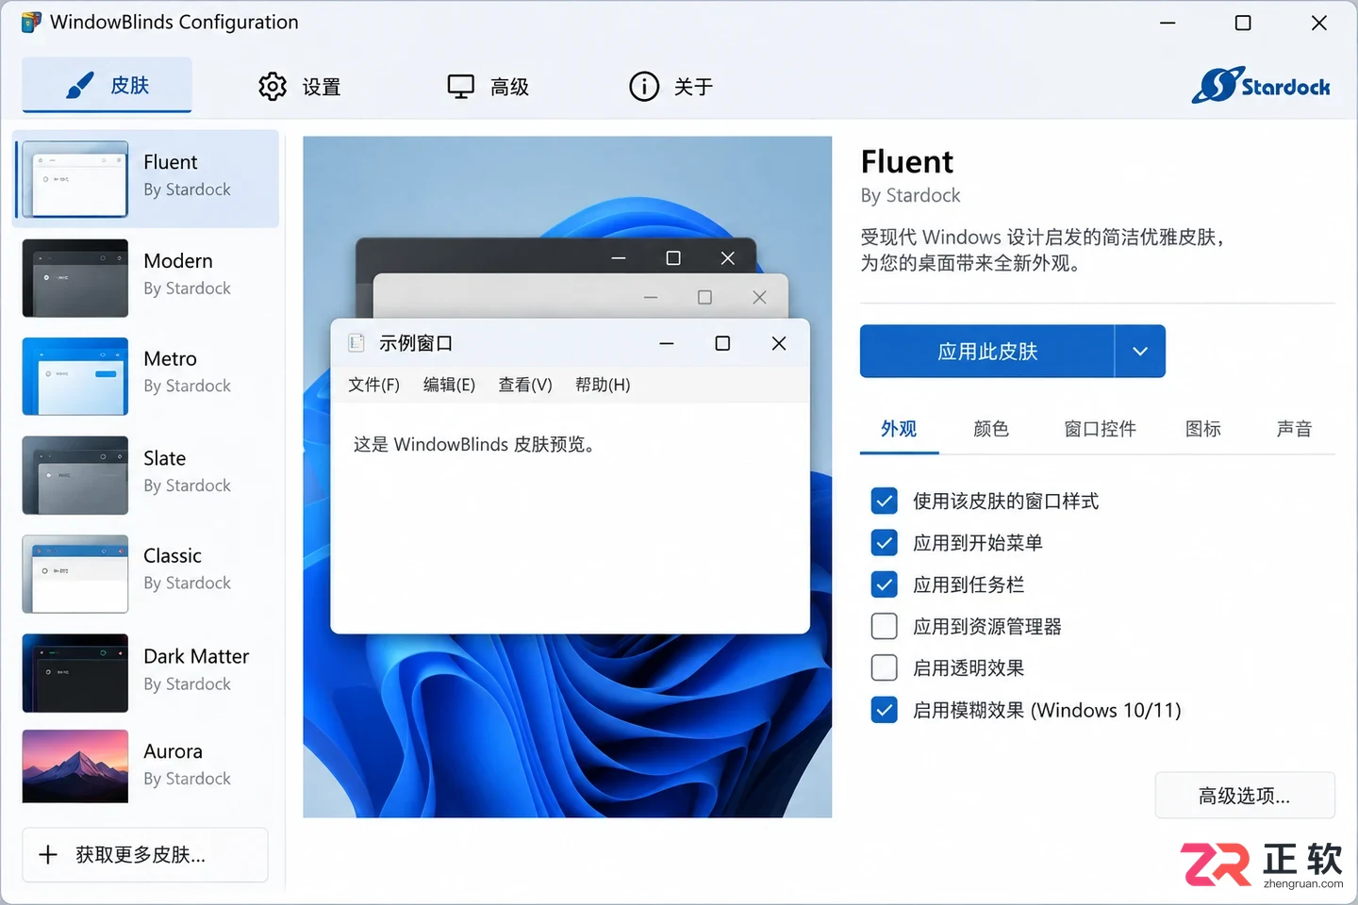Enable 应用到资源管理器 checkbox
The height and width of the screenshot is (905, 1358).
(885, 626)
